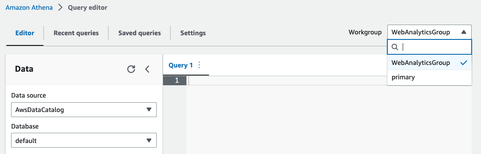
Task: Open the Query 1 tab options menu
Action: 199,65
